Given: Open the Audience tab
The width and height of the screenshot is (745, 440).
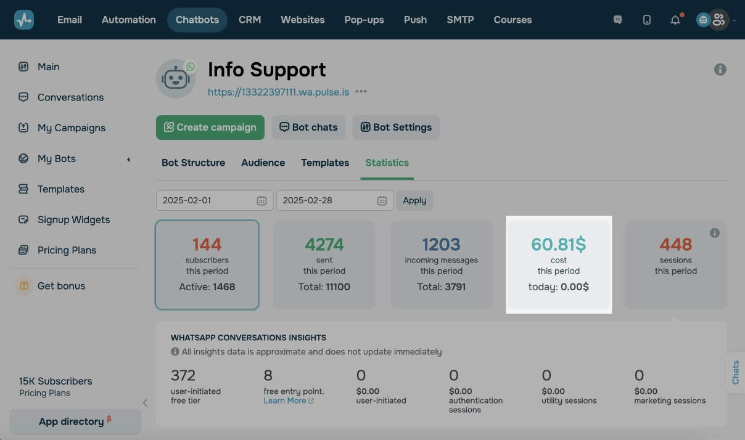Looking at the screenshot, I should point(263,163).
